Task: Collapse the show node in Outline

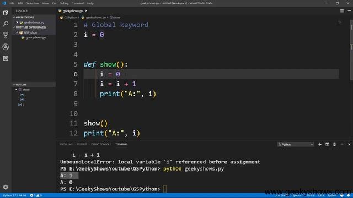Action: 16,90
